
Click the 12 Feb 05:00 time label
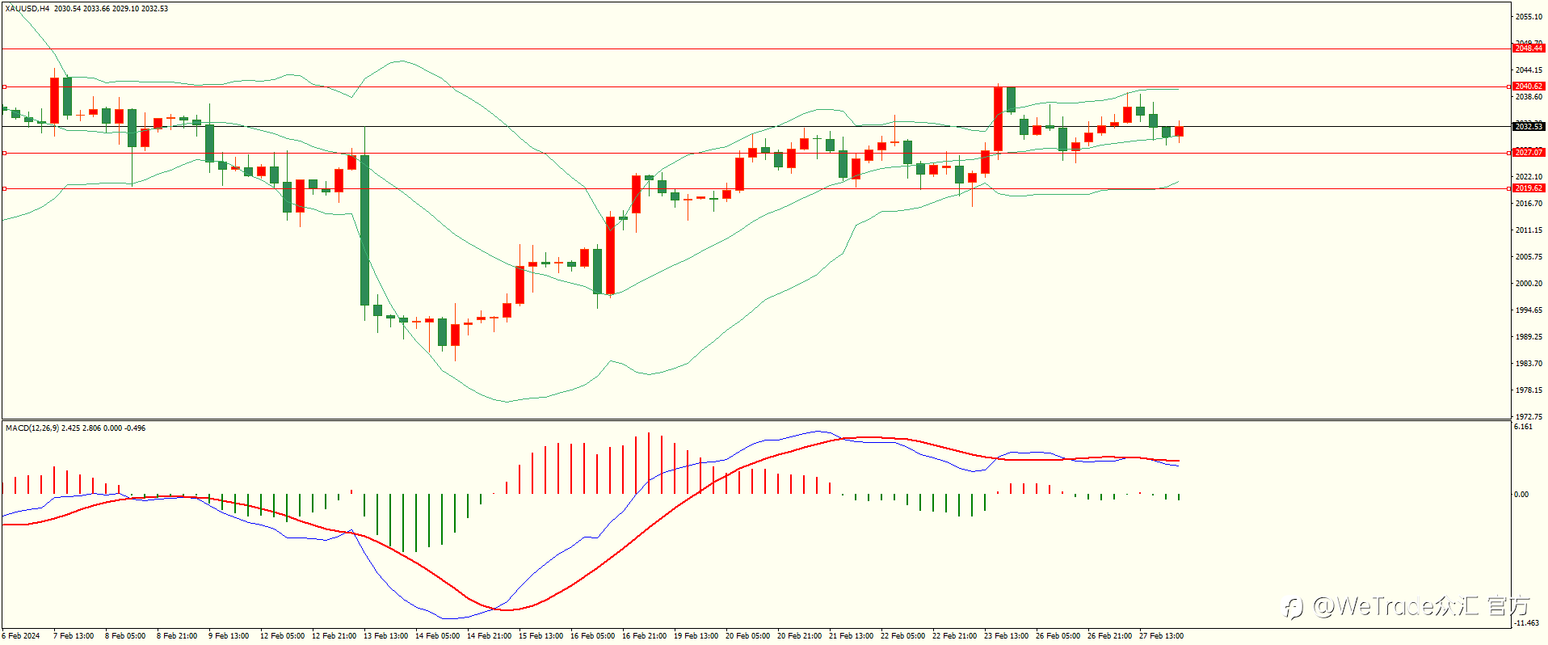click(x=282, y=636)
